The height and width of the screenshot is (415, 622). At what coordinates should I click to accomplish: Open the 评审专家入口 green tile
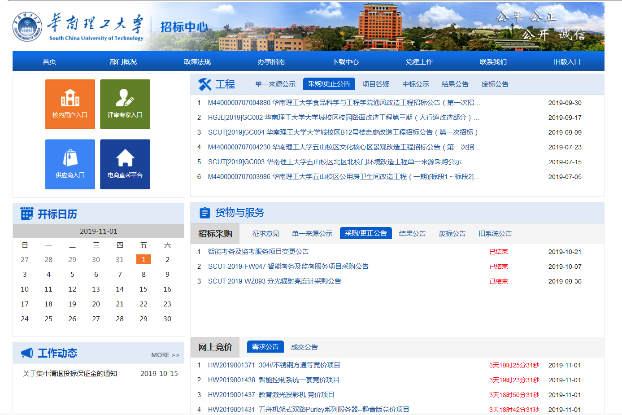coord(125,104)
